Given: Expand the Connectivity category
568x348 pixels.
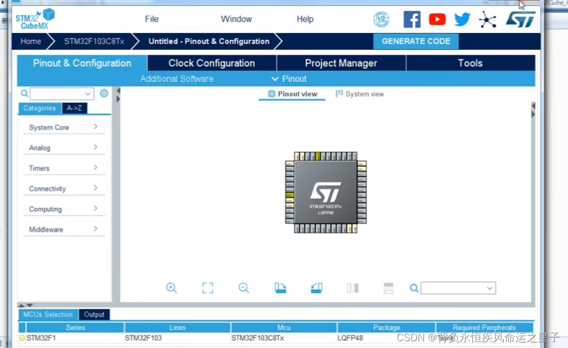Looking at the screenshot, I should [64, 188].
